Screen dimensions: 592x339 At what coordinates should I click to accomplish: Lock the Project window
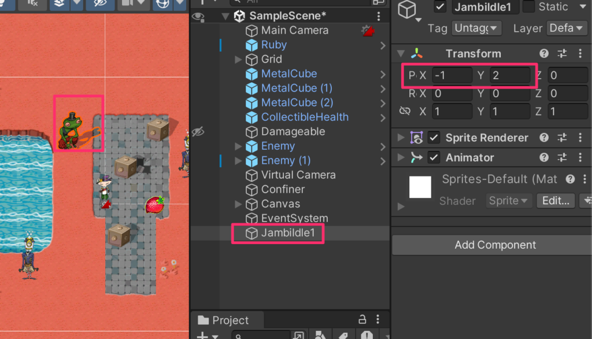[x=362, y=320]
